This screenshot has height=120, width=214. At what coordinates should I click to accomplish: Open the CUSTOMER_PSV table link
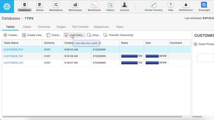13,50
